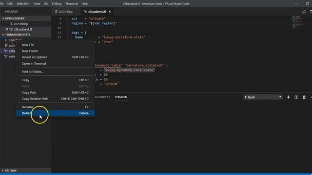
Task: Choose Delete from context menu
Action: click(55, 113)
